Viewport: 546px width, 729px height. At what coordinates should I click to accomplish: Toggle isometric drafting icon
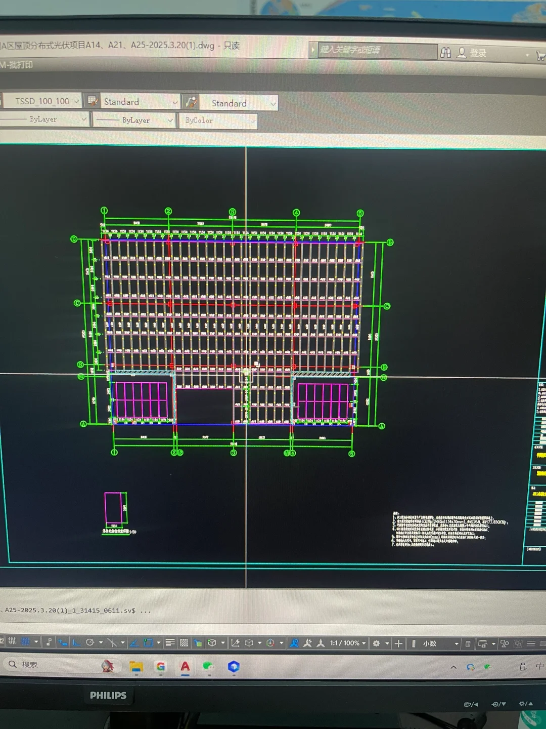click(x=112, y=642)
